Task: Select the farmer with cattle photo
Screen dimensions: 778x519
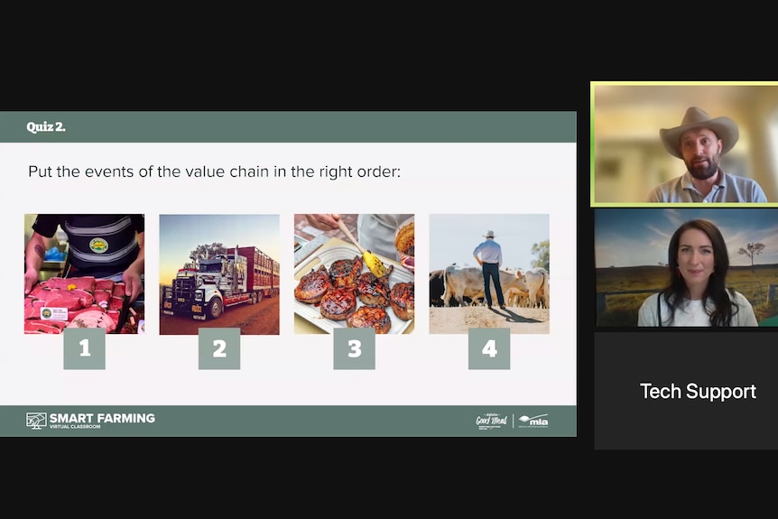Action: coord(489,273)
